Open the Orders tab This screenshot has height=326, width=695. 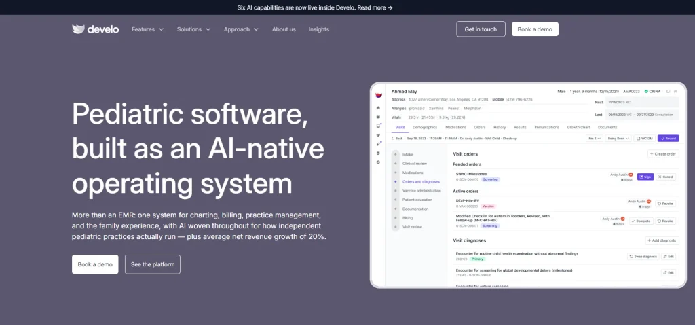[480, 127]
